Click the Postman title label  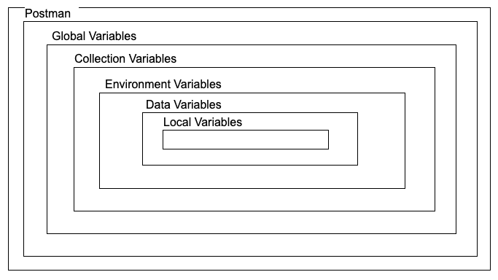point(47,14)
